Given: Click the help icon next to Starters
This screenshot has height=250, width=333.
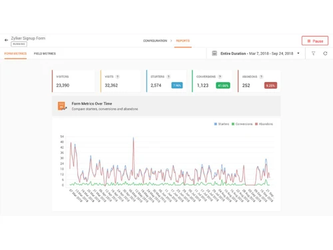Looking at the screenshot, I should tap(168, 77).
